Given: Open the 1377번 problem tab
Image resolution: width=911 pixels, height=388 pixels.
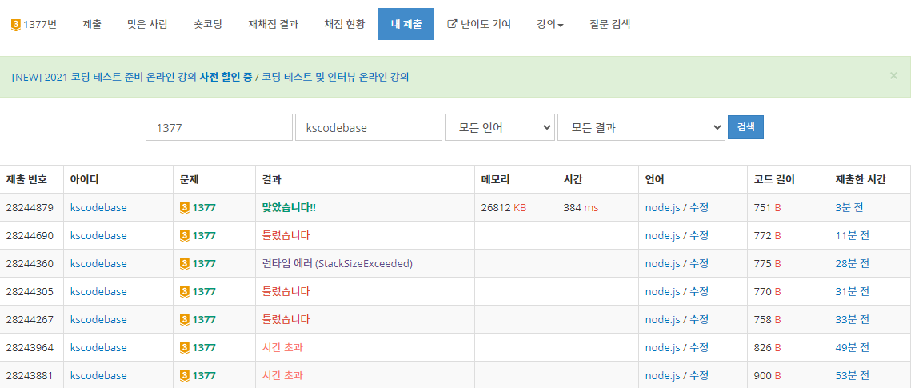Looking at the screenshot, I should click(34, 24).
